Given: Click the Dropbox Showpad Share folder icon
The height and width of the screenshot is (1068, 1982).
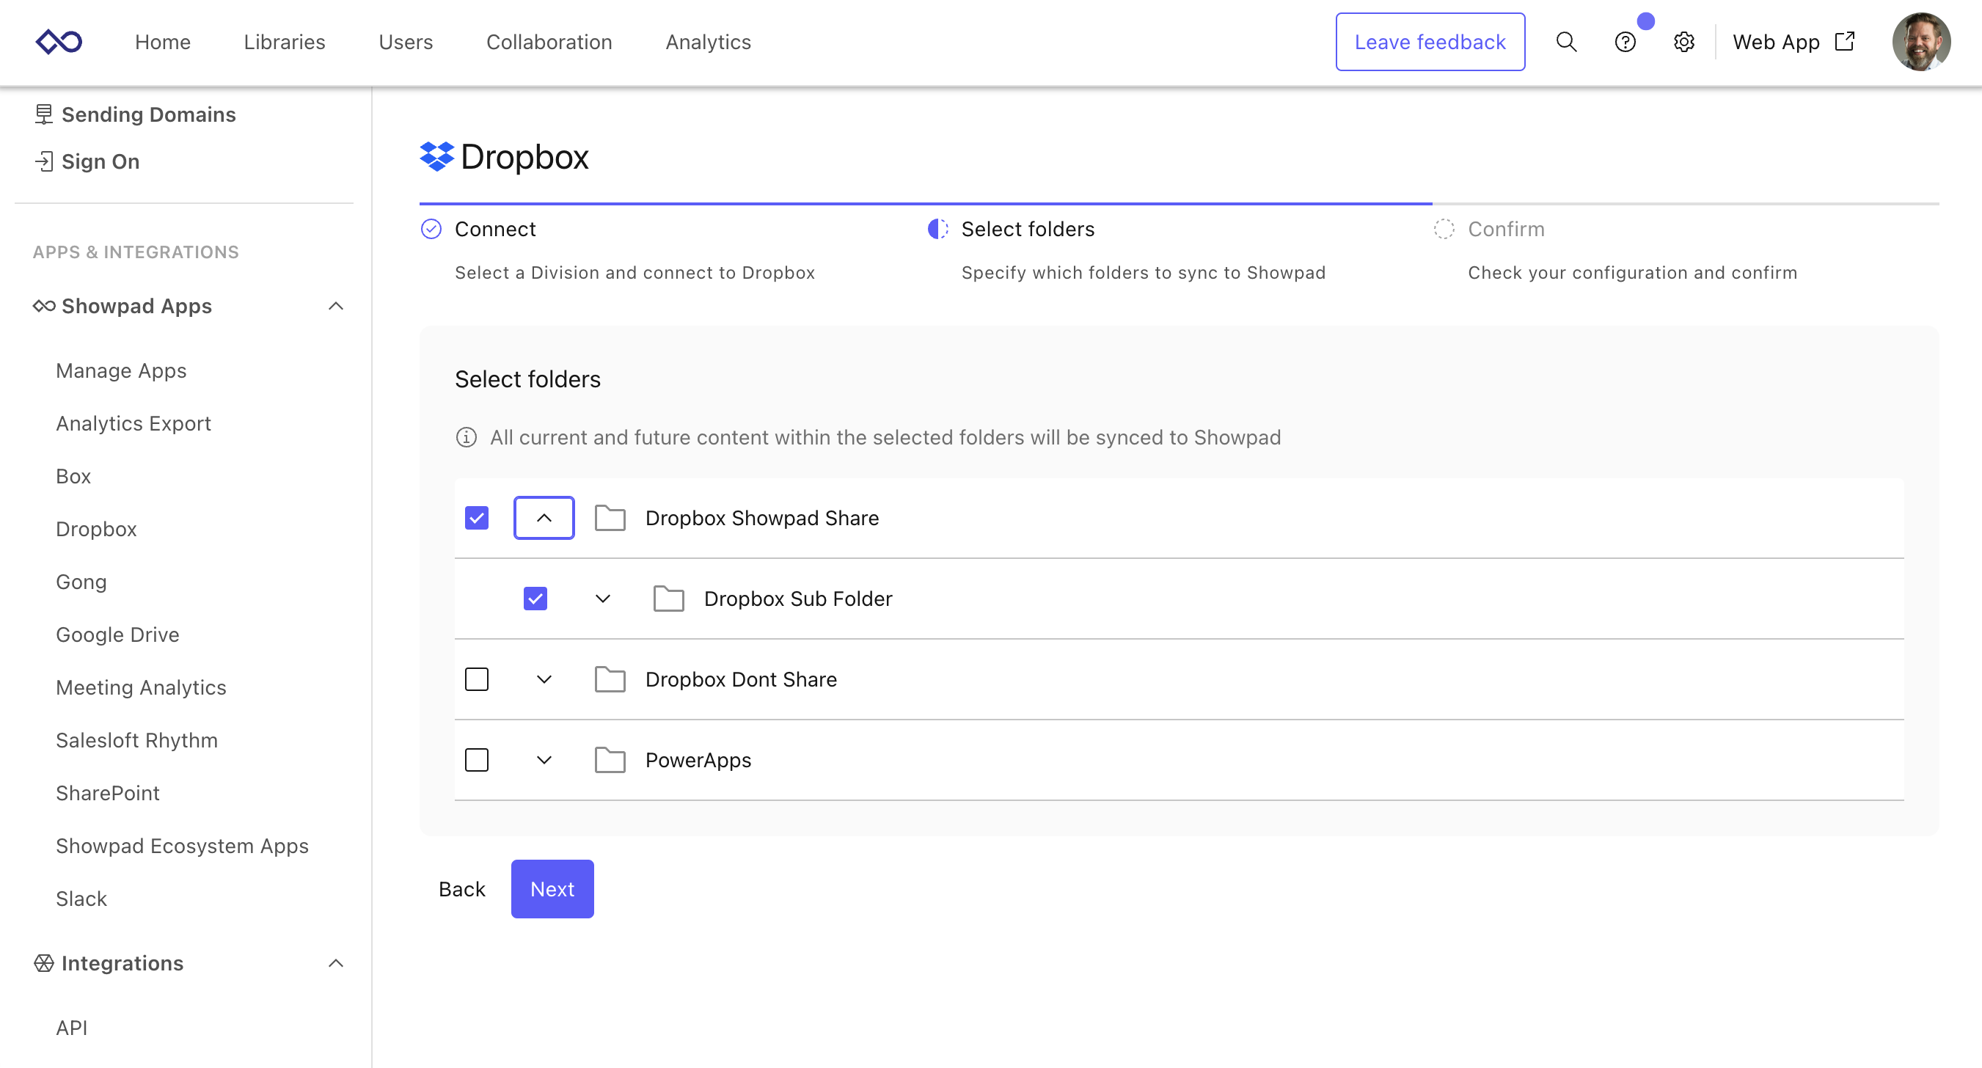Looking at the screenshot, I should click(x=610, y=518).
